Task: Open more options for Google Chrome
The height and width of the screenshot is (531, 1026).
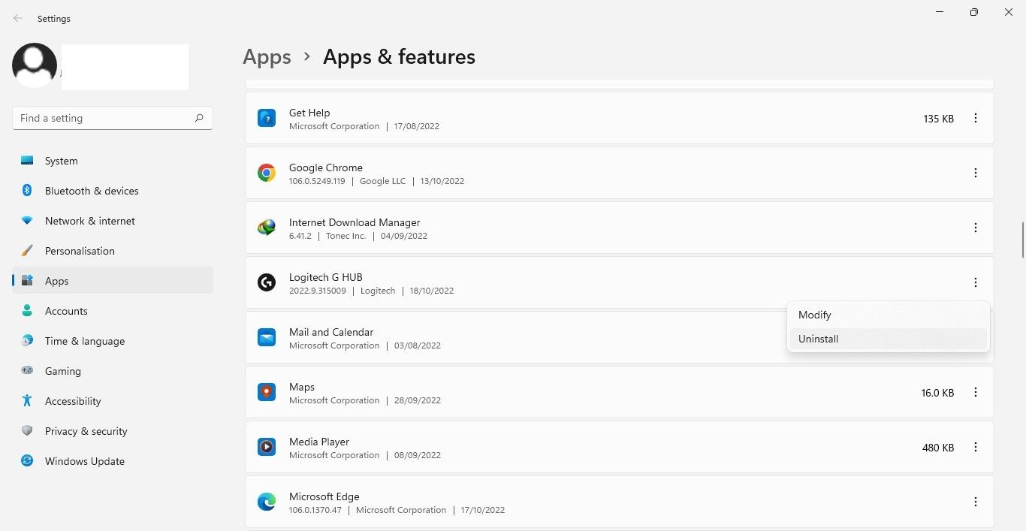Action: pyautogui.click(x=976, y=173)
